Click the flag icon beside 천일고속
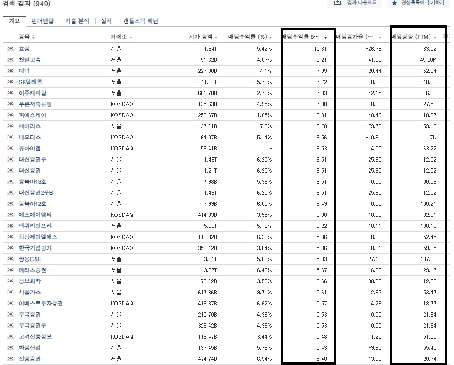 pyautogui.click(x=11, y=60)
